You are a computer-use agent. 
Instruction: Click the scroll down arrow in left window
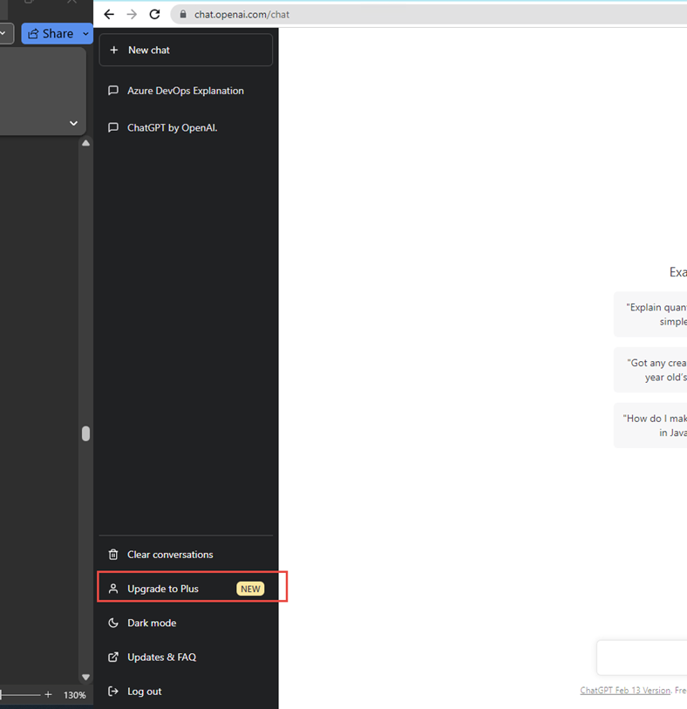[85, 677]
